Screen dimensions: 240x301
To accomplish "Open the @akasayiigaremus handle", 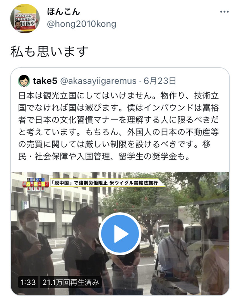I will (98, 81).
